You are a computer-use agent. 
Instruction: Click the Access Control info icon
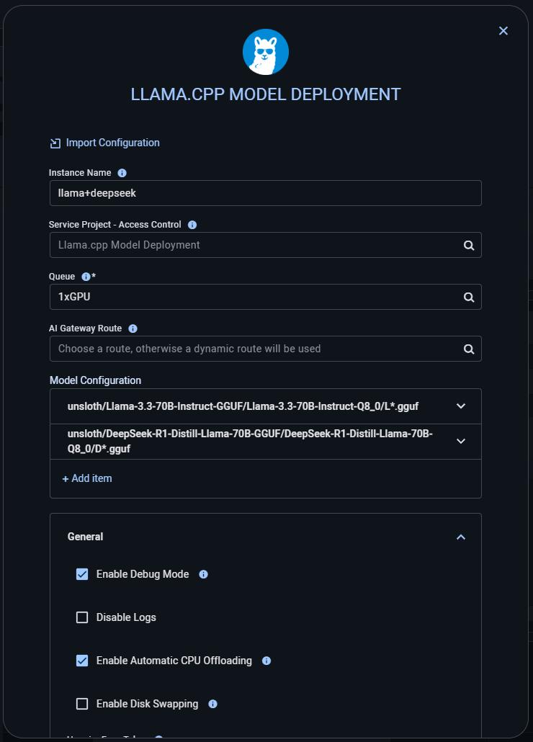192,225
